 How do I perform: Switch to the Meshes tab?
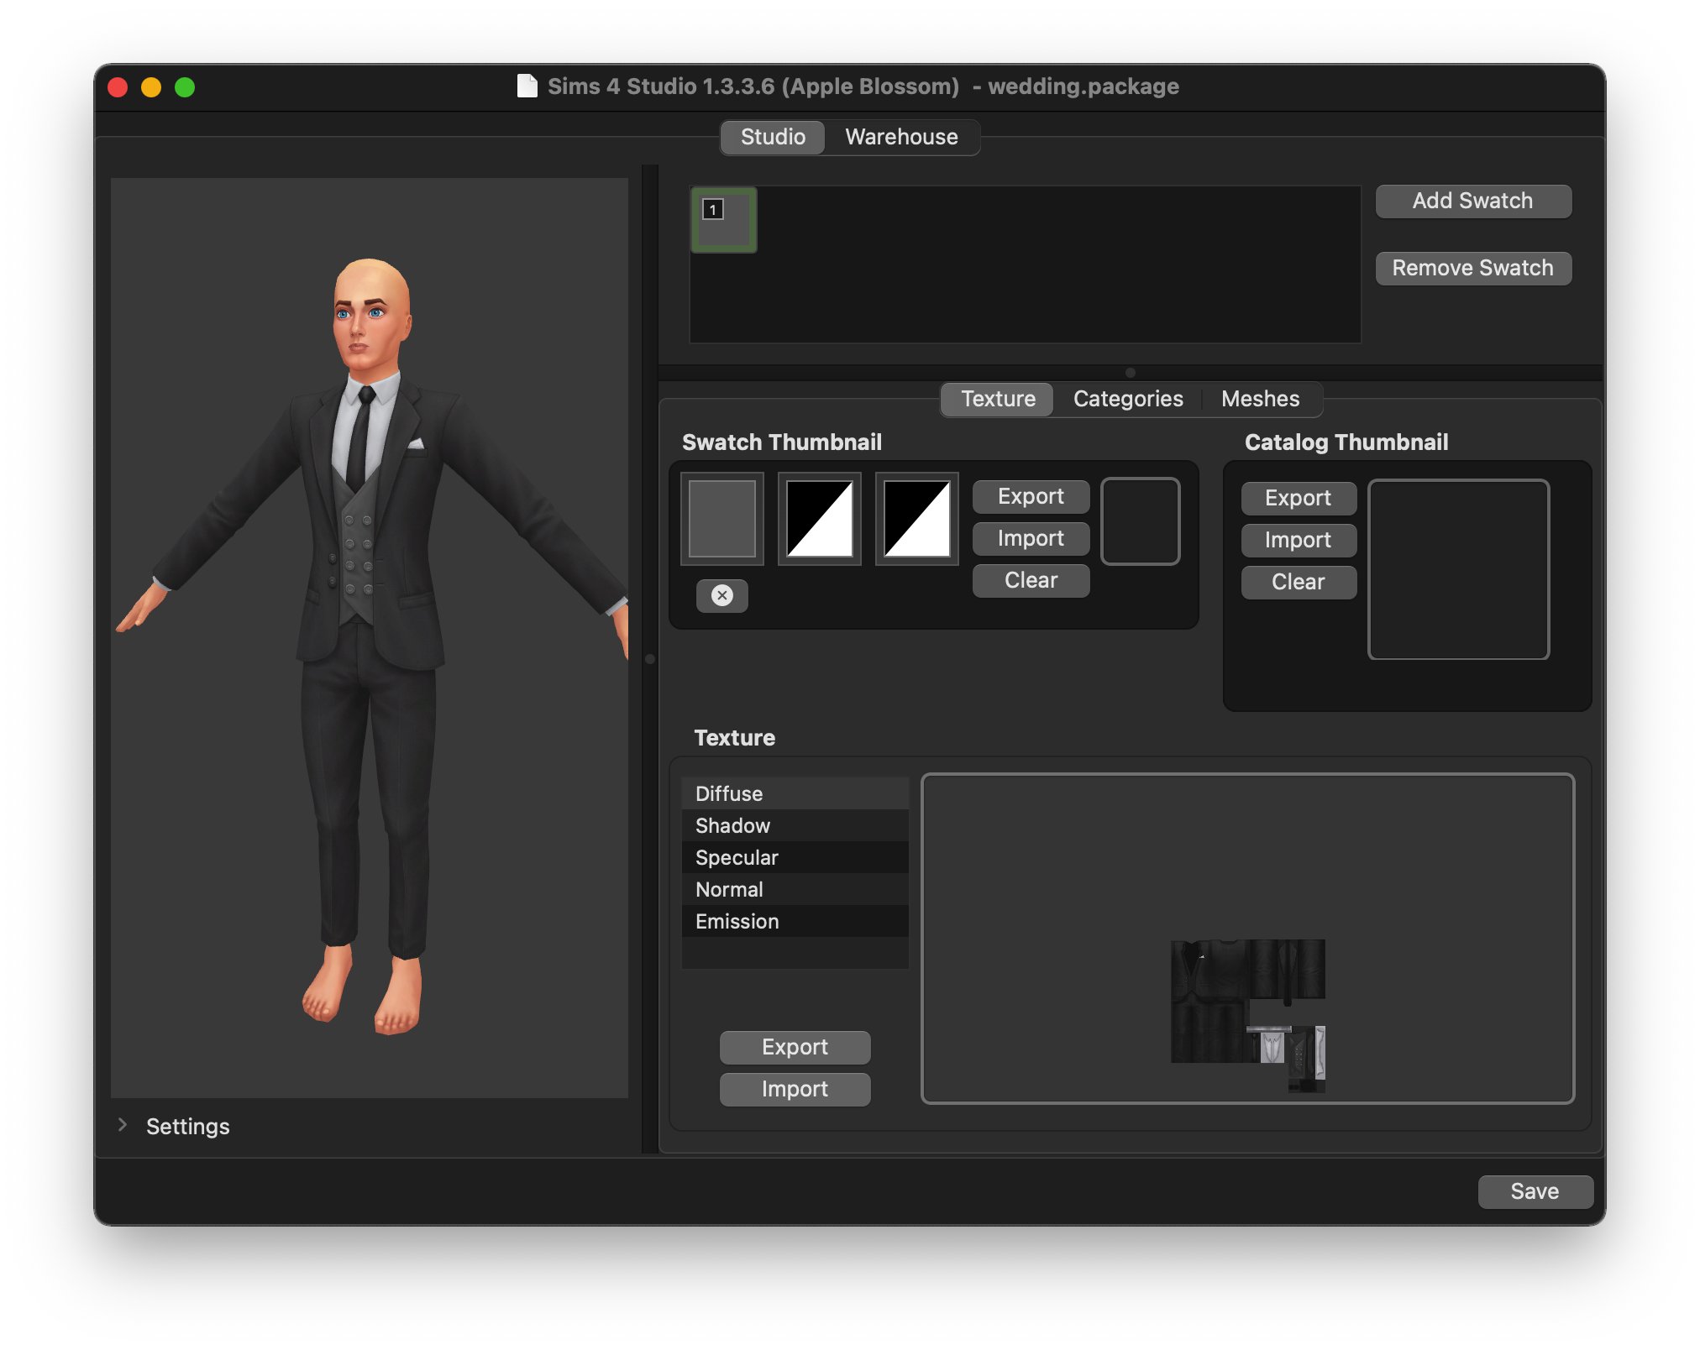pyautogui.click(x=1261, y=399)
